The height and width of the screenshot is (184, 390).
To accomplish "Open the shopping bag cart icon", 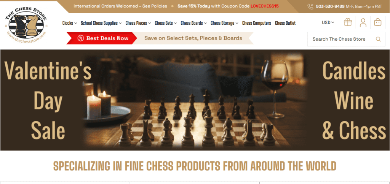I will (377, 22).
